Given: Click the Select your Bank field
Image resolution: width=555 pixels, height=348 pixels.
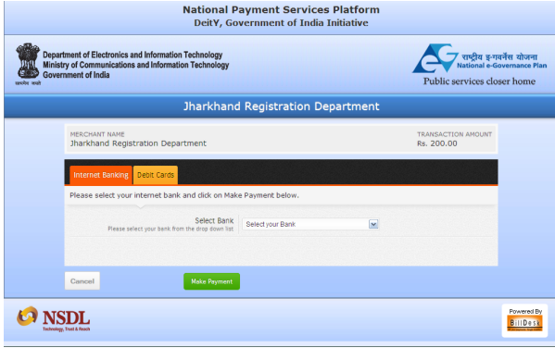Looking at the screenshot, I should coord(310,224).
